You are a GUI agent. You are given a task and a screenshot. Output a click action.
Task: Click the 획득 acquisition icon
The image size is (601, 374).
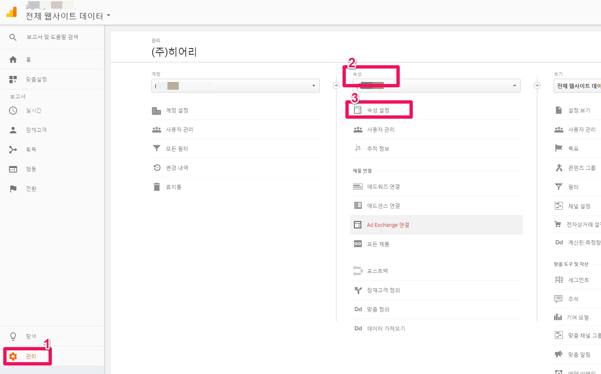coord(13,150)
